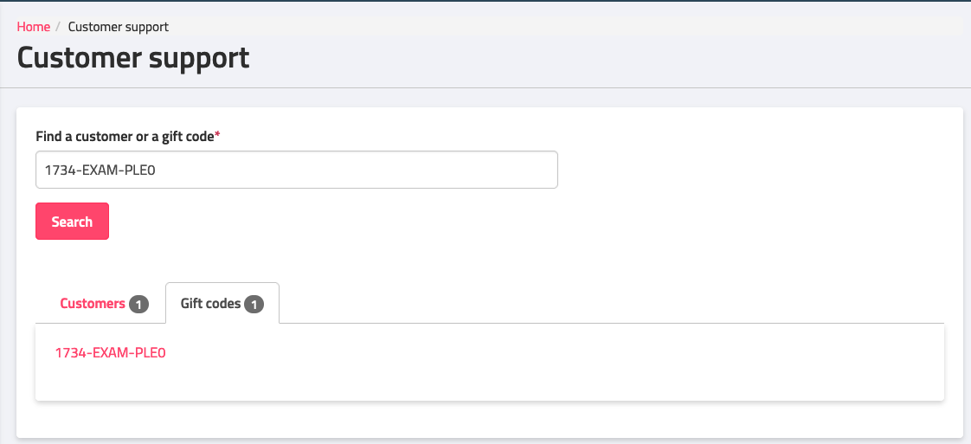Focus the customer or gift code search field

(x=296, y=171)
